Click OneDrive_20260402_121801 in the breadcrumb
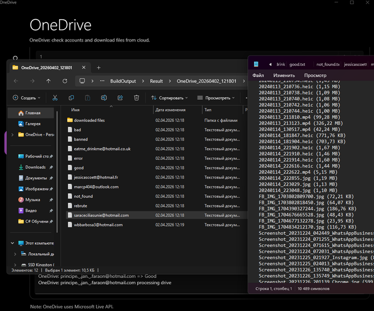The height and width of the screenshot is (311, 374). pos(206,81)
